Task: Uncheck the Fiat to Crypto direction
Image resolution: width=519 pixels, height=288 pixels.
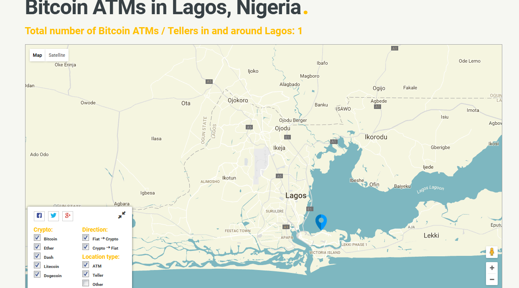Action: pyautogui.click(x=86, y=238)
